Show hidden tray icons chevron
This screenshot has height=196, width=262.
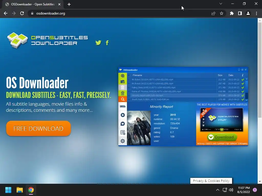pos(217,190)
